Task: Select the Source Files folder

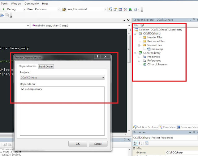Action: tap(154, 45)
